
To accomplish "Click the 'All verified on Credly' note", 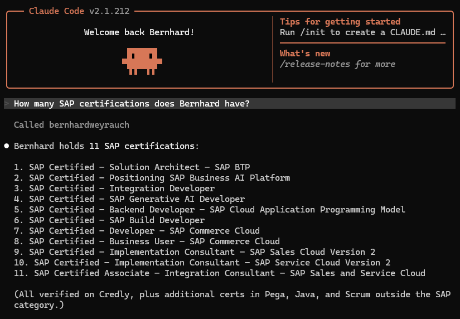I will [x=233, y=299].
